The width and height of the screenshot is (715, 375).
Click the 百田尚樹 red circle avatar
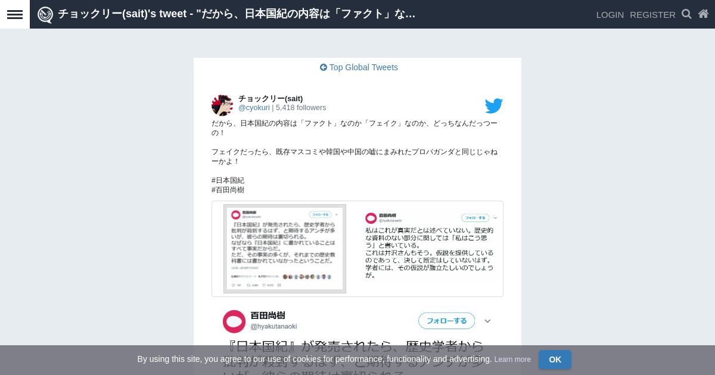234,321
